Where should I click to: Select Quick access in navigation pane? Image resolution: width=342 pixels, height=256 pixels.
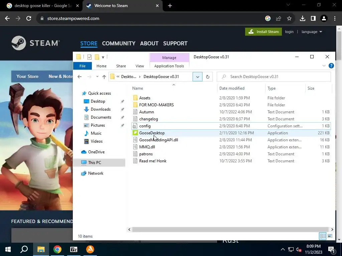(99, 93)
